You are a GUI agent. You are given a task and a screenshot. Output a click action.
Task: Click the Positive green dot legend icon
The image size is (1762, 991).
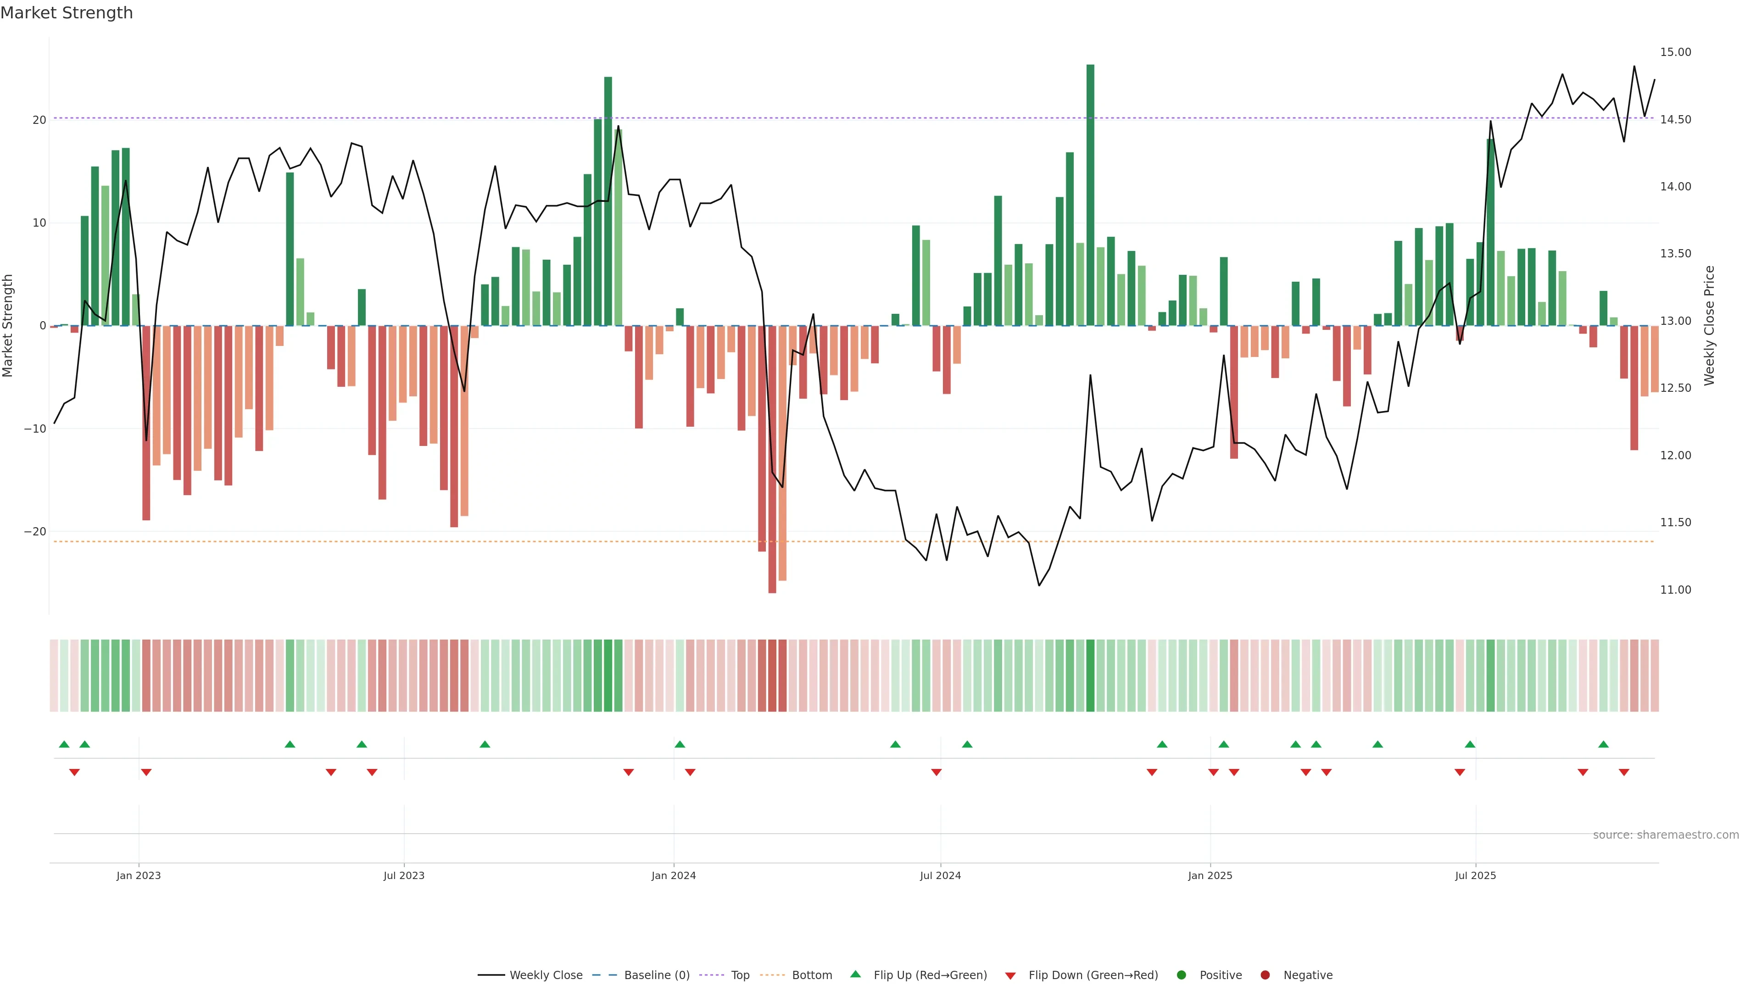(1181, 975)
